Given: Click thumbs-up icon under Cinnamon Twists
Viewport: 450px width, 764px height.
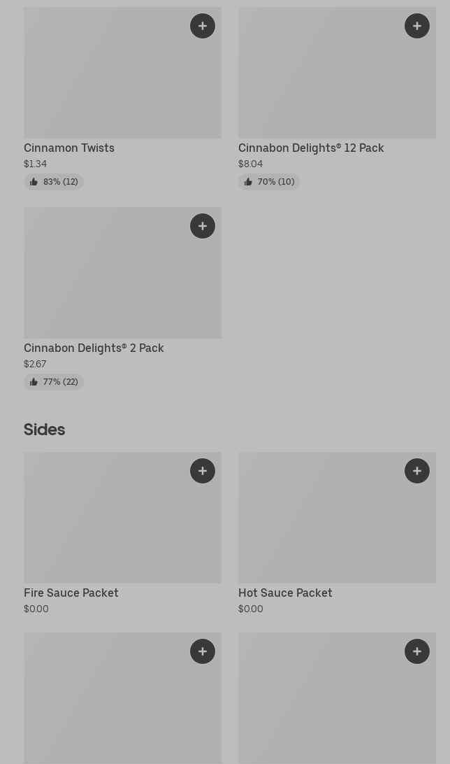Looking at the screenshot, I should 34,182.
